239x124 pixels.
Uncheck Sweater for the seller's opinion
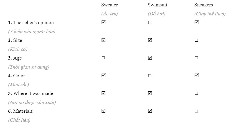(103, 23)
